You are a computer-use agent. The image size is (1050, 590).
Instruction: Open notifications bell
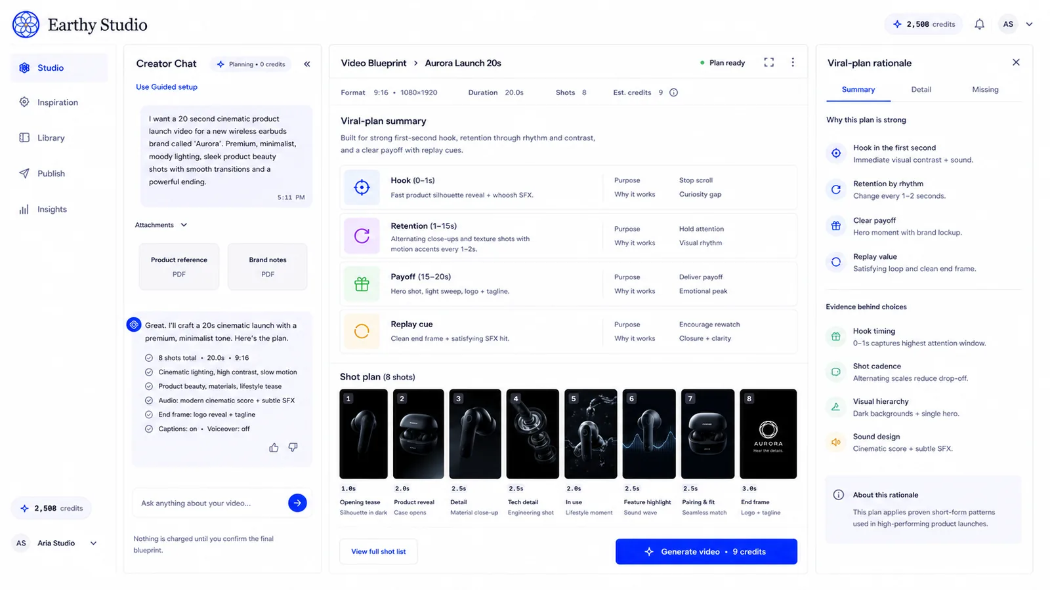click(979, 24)
